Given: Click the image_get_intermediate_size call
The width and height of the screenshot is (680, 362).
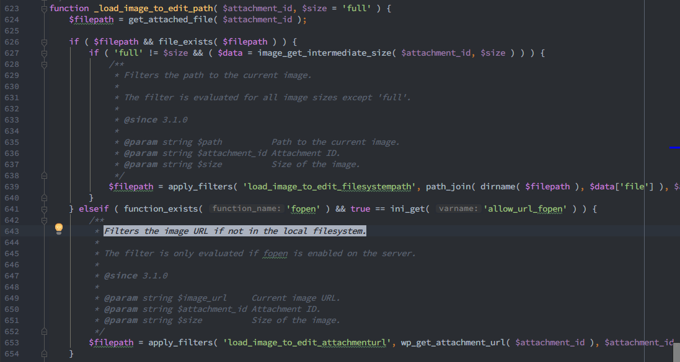Looking at the screenshot, I should [324, 53].
